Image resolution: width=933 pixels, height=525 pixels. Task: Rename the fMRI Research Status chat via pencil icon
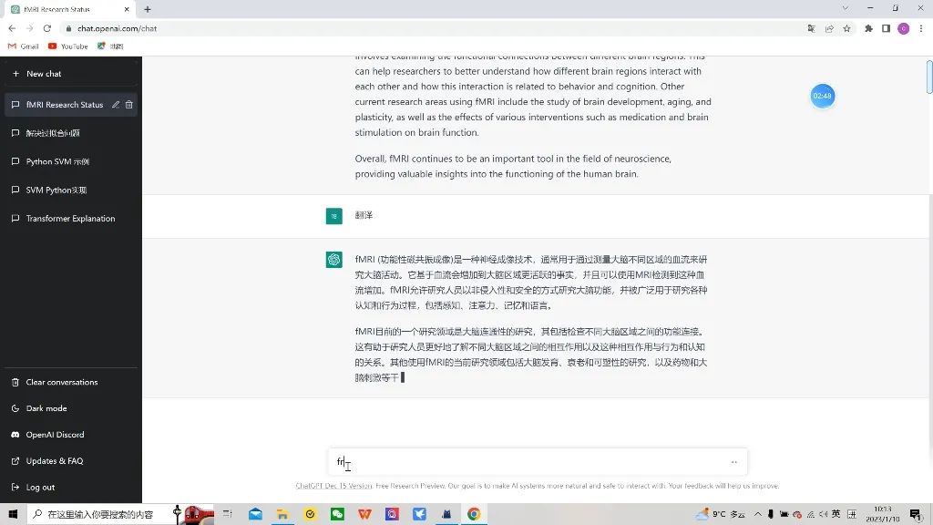coord(114,105)
